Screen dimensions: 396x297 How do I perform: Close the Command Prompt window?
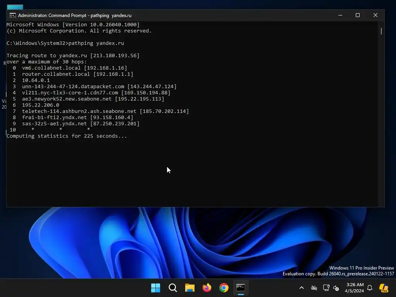tap(375, 15)
